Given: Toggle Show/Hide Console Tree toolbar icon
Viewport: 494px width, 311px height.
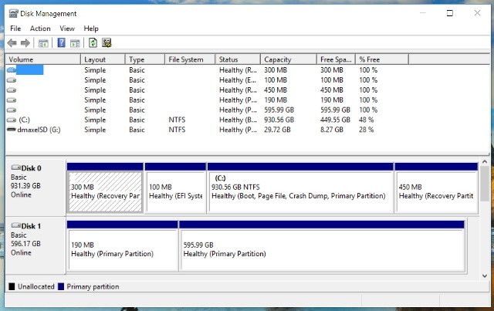Looking at the screenshot, I should click(x=43, y=43).
